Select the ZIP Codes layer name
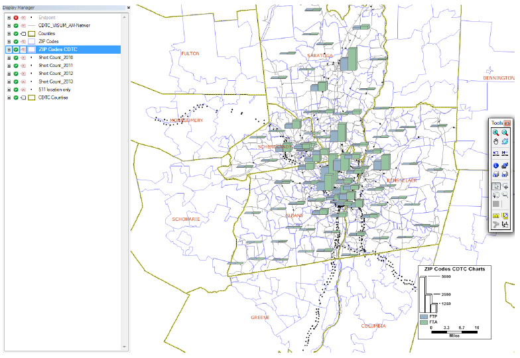The image size is (520, 358). pos(50,41)
